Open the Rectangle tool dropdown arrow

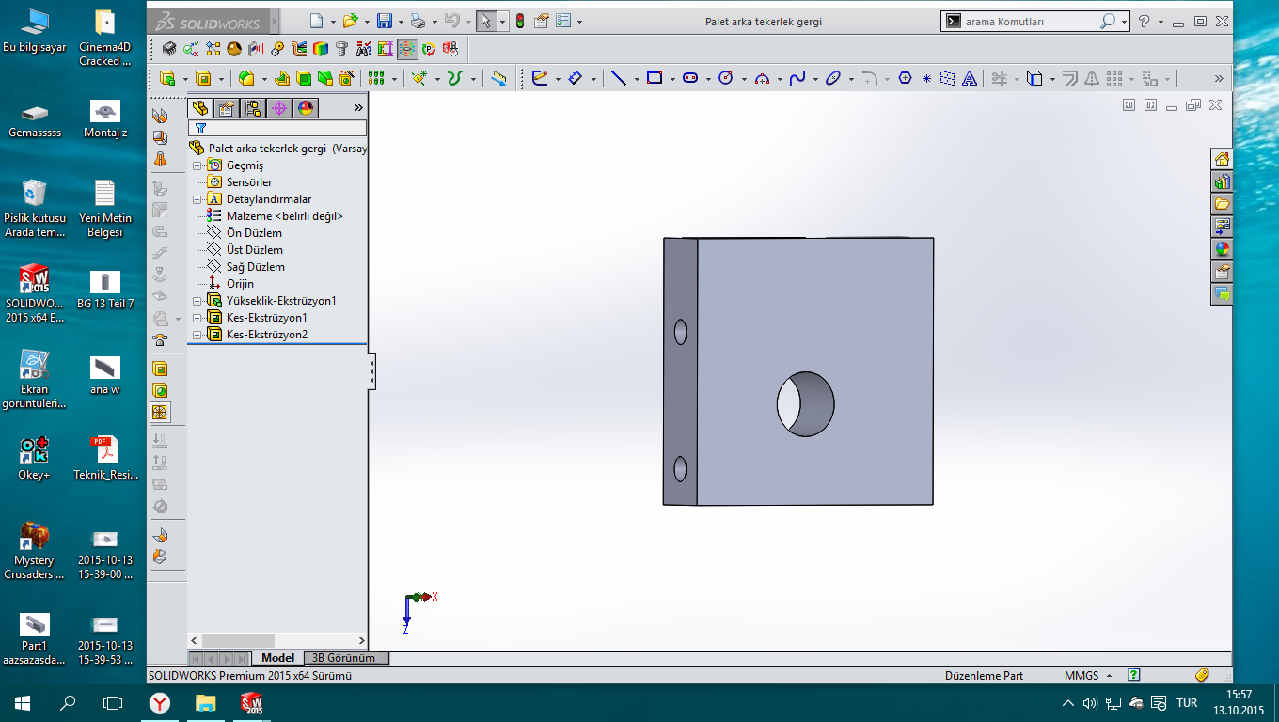pos(671,79)
